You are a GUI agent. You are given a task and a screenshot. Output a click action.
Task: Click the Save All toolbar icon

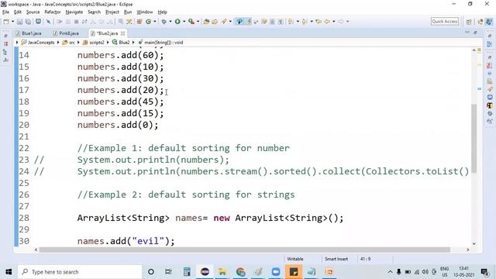click(x=28, y=22)
